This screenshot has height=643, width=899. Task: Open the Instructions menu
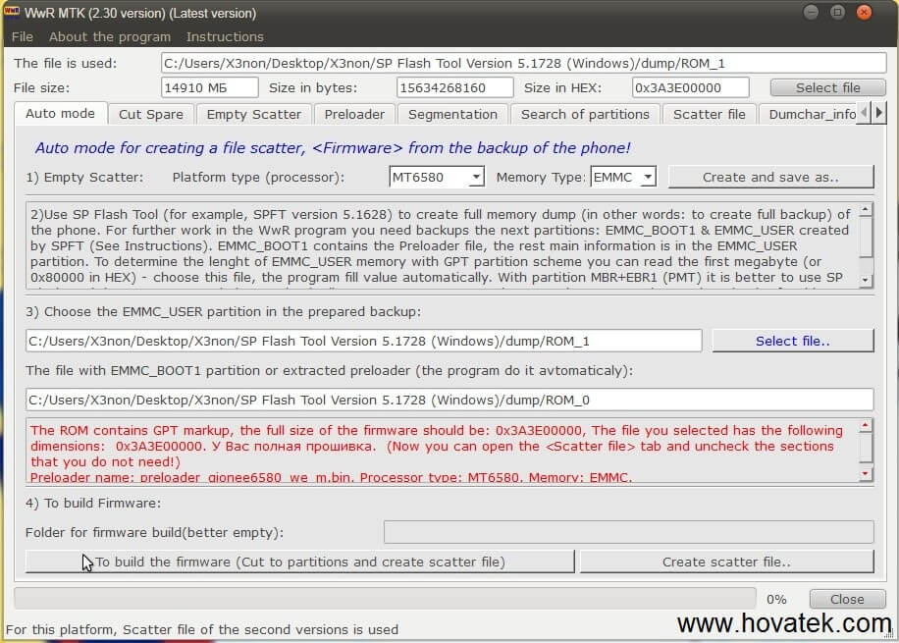pos(225,36)
